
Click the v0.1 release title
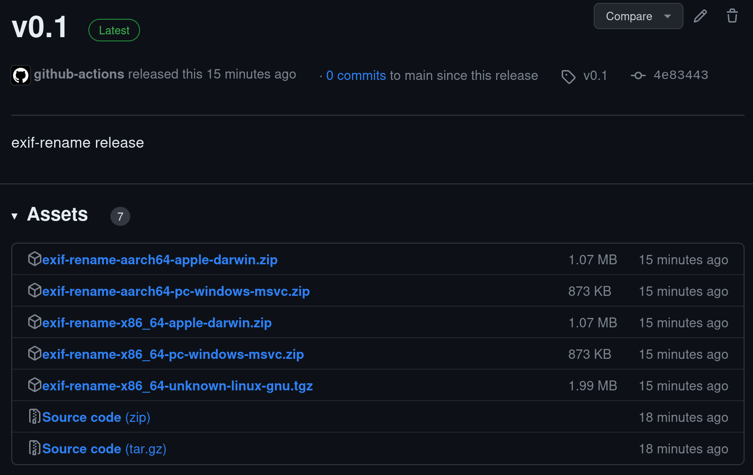40,27
